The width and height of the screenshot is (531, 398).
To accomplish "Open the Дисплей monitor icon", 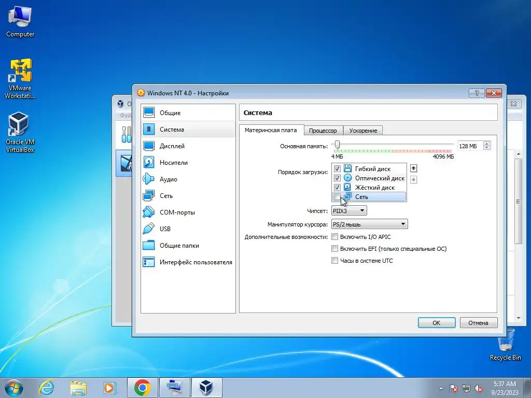I will [149, 146].
